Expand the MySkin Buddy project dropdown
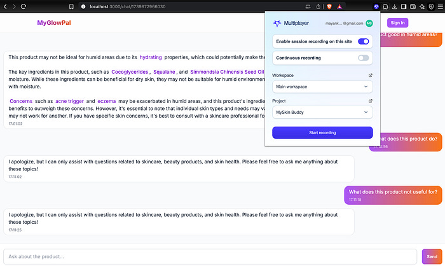The height and width of the screenshot is (269, 445). [322, 113]
